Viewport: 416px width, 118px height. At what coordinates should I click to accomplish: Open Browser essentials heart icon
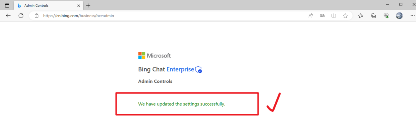(x=386, y=16)
